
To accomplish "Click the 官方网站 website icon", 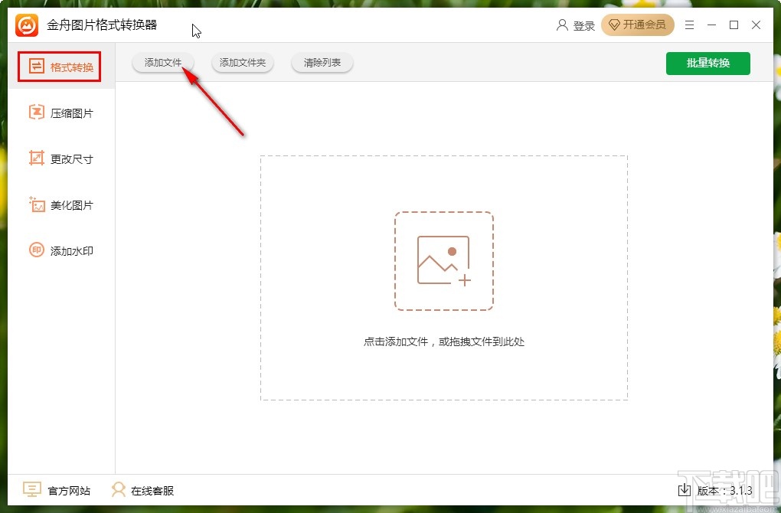I will pyautogui.click(x=31, y=489).
